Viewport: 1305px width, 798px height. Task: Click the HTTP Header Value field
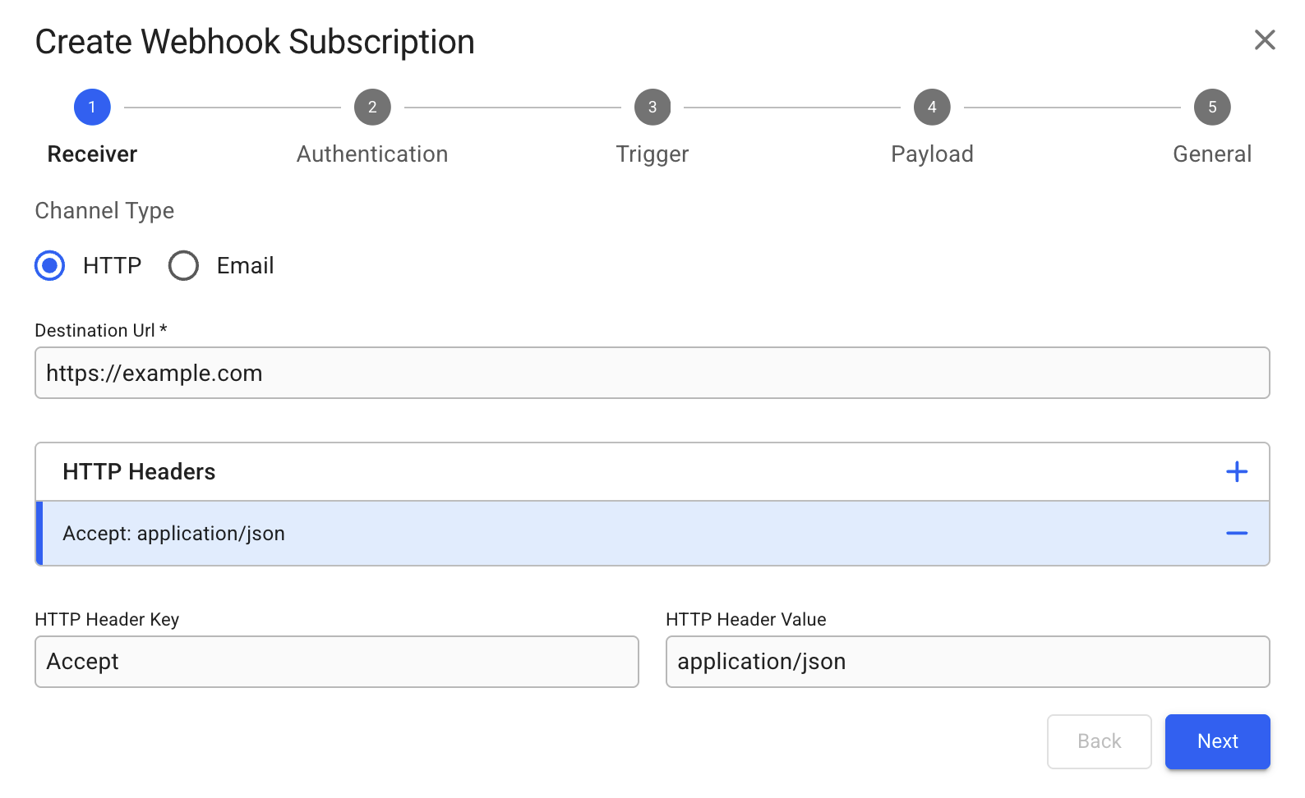click(x=967, y=662)
